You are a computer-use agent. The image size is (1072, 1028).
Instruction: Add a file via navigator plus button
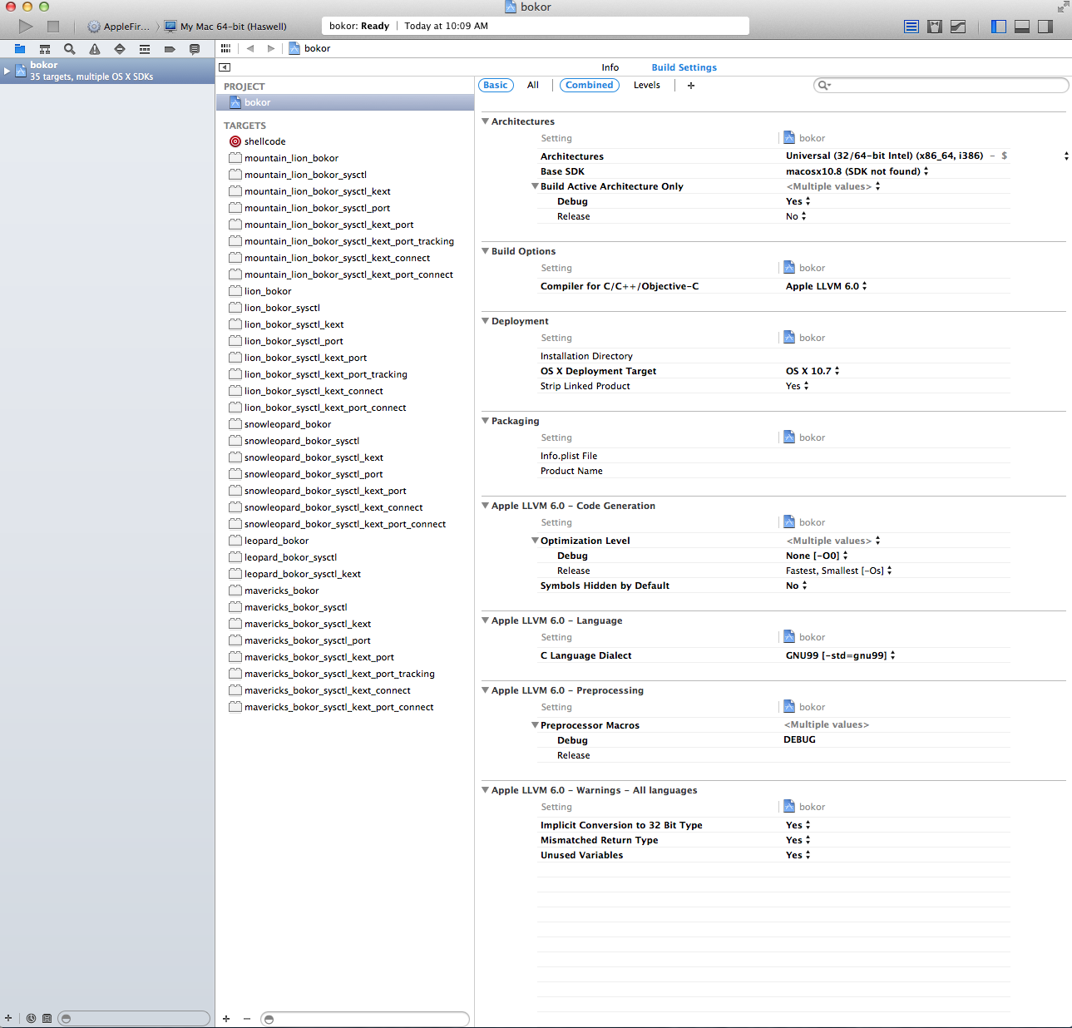click(x=8, y=1018)
